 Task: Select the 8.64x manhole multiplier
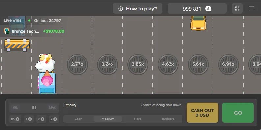pyautogui.click(x=255, y=65)
